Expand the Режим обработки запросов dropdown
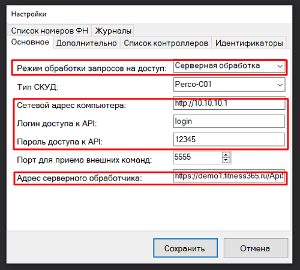Viewport: 300px width, 270px height. pyautogui.click(x=229, y=66)
